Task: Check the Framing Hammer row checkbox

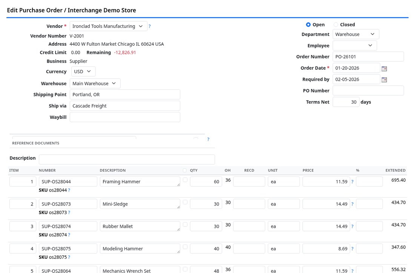Action: pyautogui.click(x=185, y=180)
